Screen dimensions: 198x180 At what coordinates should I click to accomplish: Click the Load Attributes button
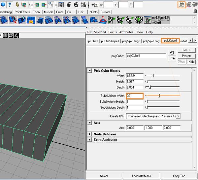click(x=141, y=176)
